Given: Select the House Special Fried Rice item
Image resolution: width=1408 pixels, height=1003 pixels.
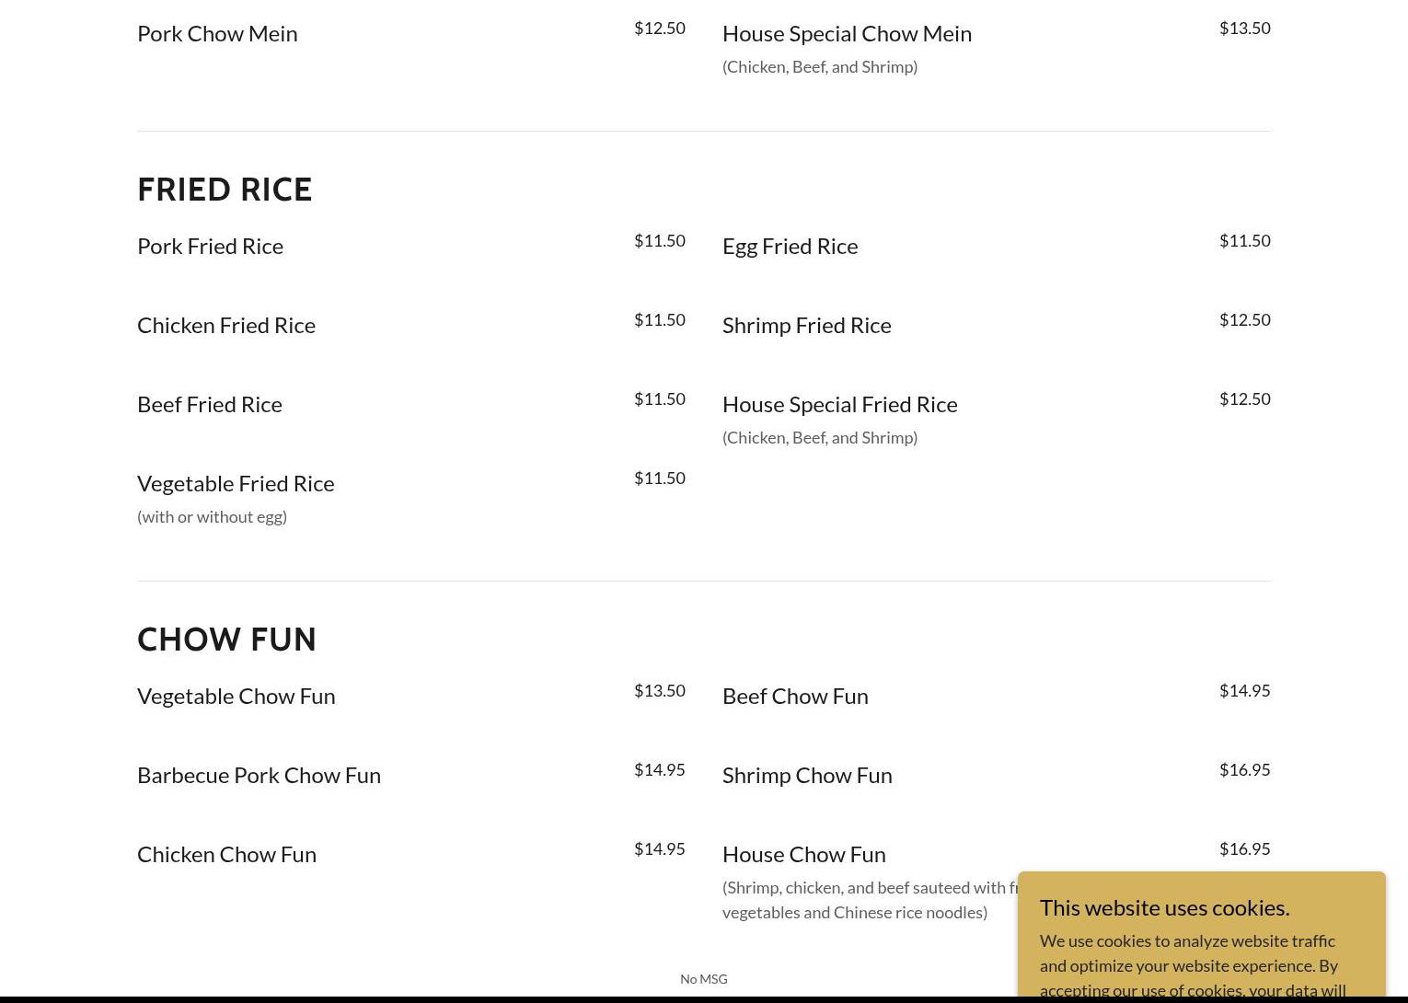Looking at the screenshot, I should coord(839,404).
